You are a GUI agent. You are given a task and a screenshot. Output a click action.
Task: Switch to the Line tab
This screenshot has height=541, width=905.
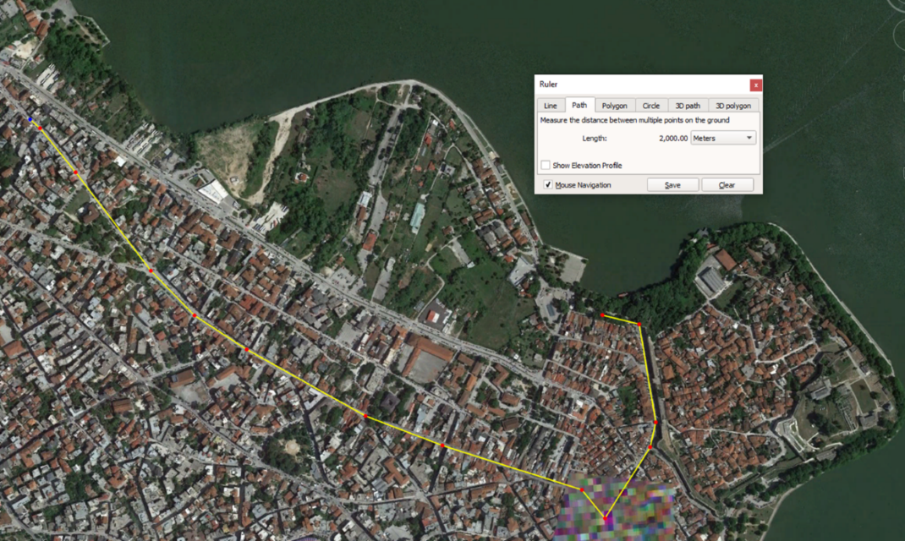[x=550, y=106]
